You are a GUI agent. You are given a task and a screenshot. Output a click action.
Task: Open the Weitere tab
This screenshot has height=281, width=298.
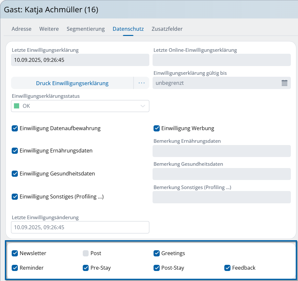[x=49, y=29]
